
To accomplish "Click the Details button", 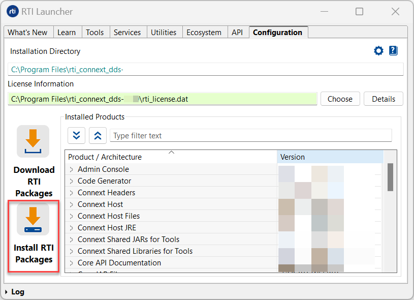I will pyautogui.click(x=383, y=99).
